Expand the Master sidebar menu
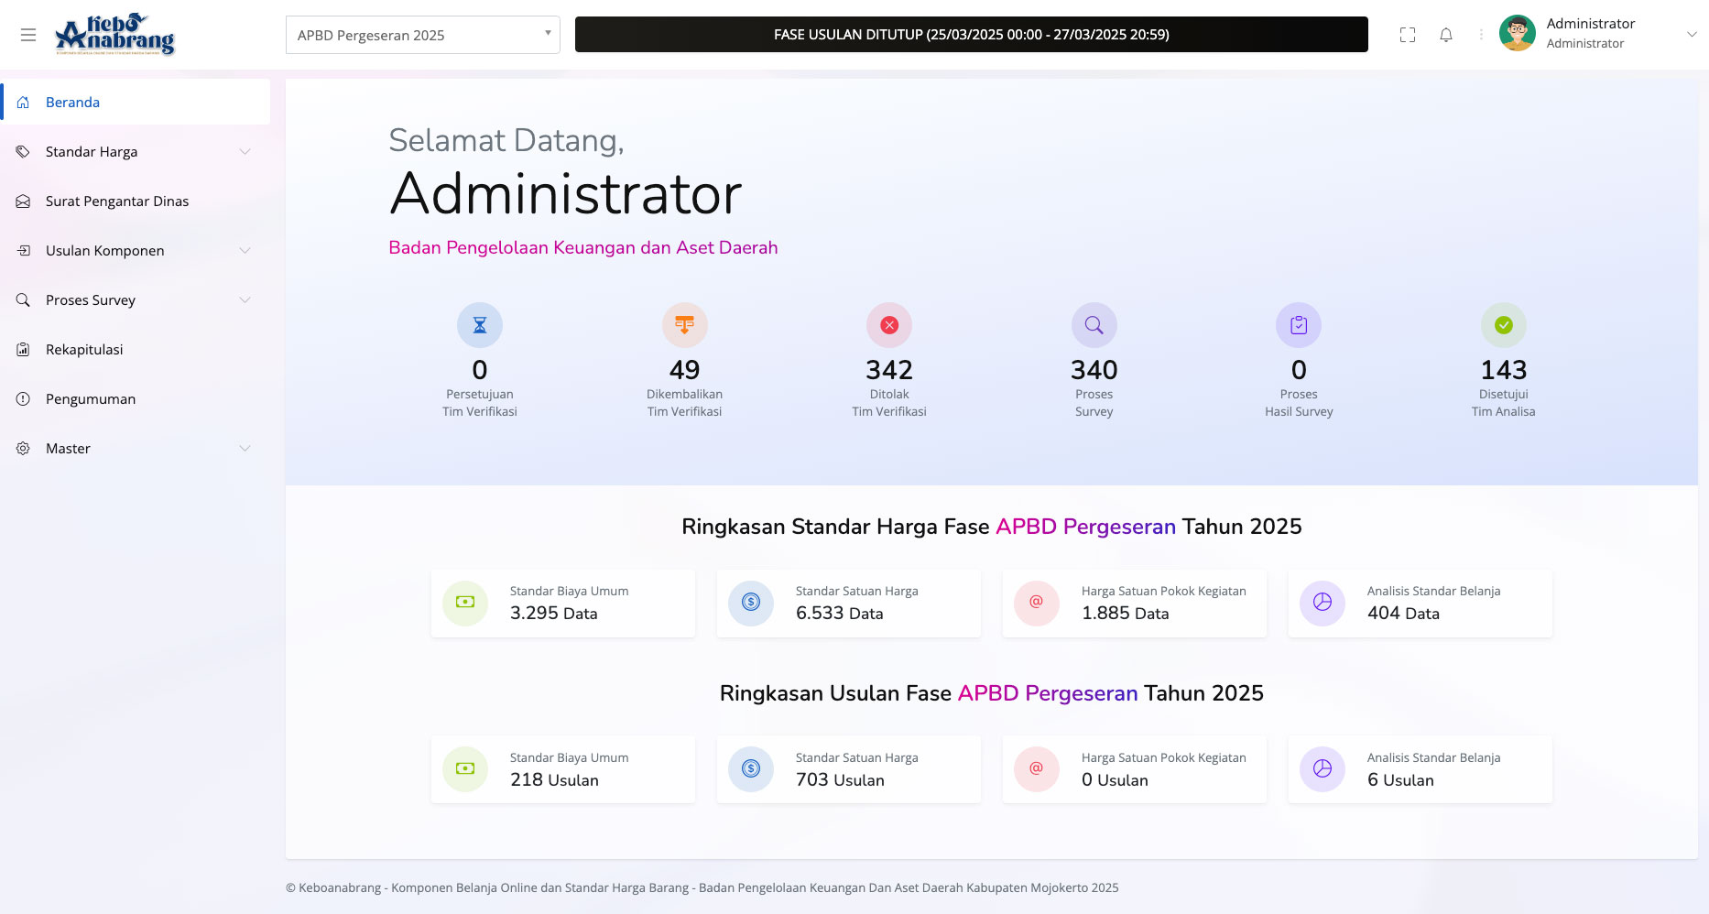1709x914 pixels. [135, 449]
